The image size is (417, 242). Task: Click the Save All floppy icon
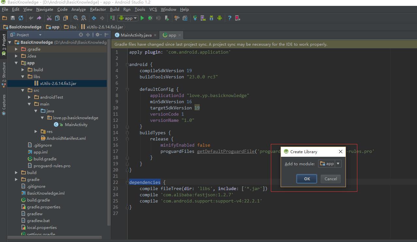13,18
